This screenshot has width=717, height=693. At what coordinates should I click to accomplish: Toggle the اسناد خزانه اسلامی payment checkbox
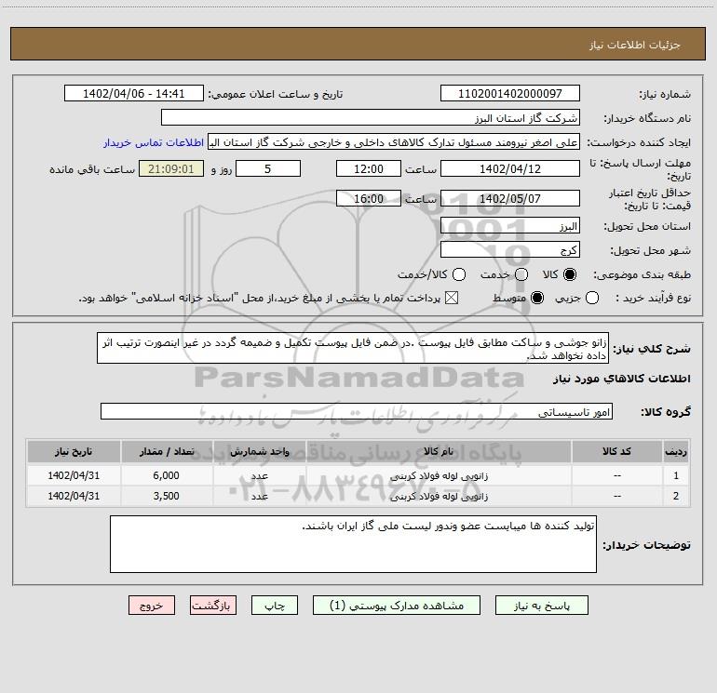click(452, 299)
